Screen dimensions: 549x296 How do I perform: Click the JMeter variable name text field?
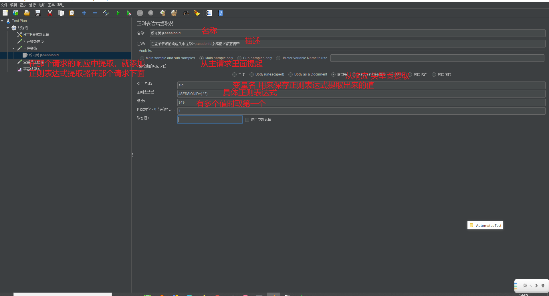[437, 58]
